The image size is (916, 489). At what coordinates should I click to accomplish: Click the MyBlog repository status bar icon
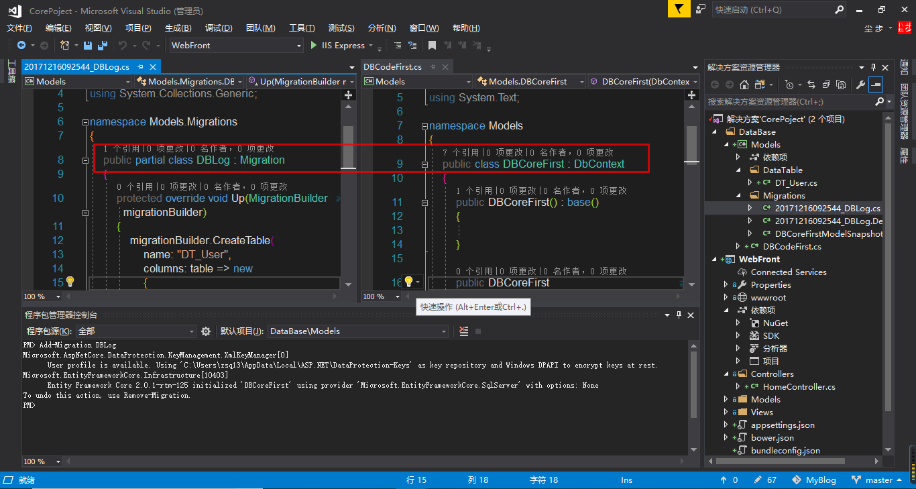click(x=814, y=480)
